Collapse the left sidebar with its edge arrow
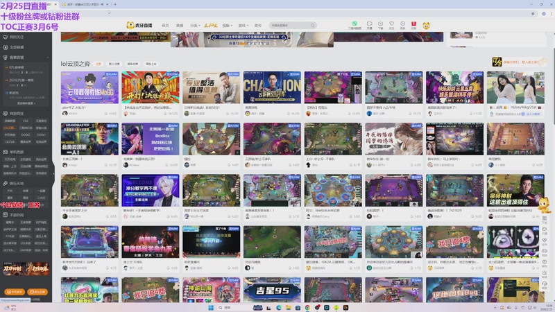This screenshot has height=312, width=555. click(53, 173)
